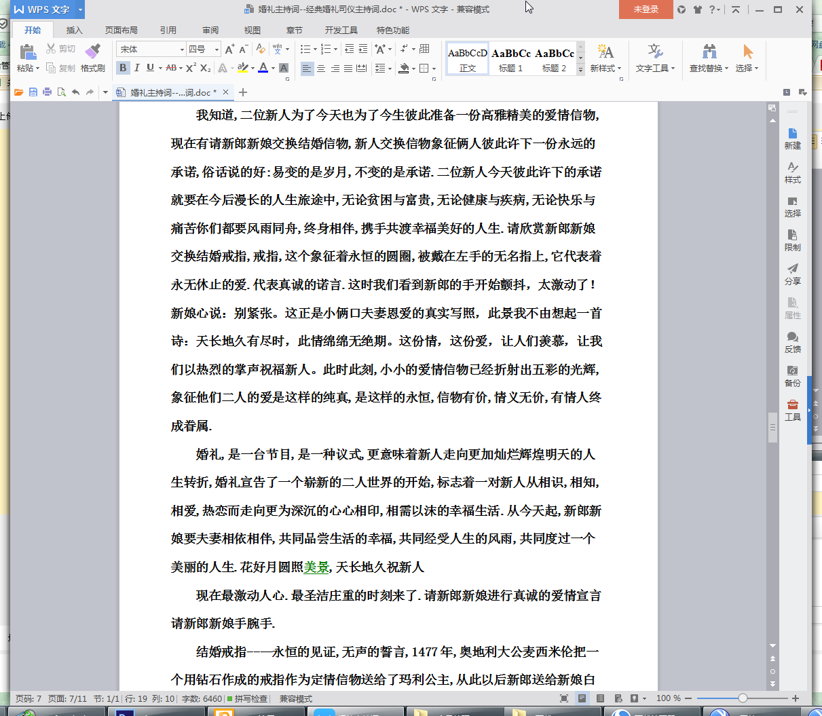Switch to 页面布局 tab
This screenshot has height=716, width=822.
coord(122,30)
